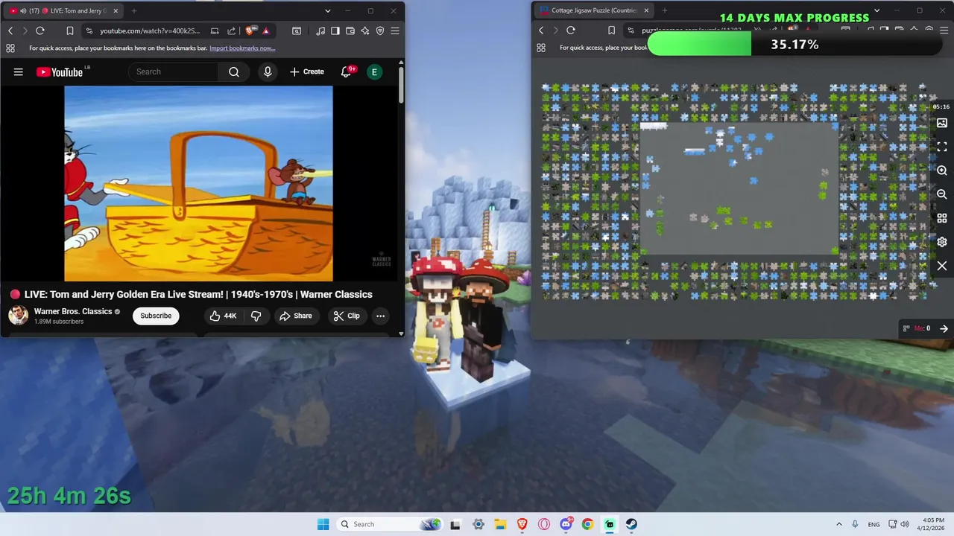Open Discord from the taskbar
The height and width of the screenshot is (536, 954).
566,524
